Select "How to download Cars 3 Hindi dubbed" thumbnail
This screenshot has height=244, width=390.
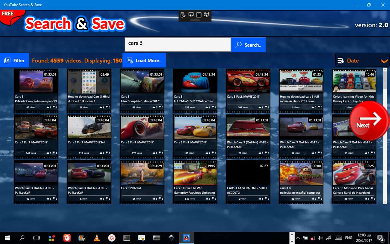[89, 81]
